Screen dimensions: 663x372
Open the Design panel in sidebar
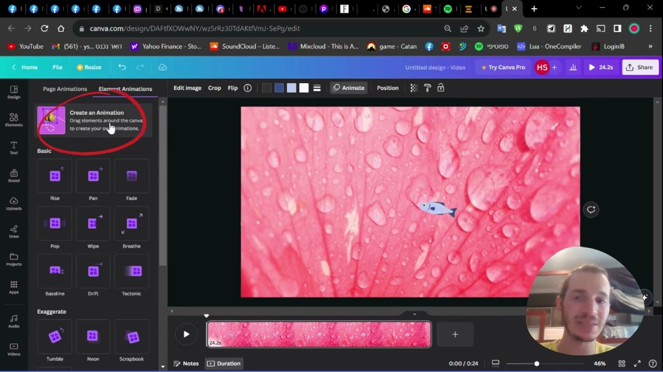coord(14,92)
